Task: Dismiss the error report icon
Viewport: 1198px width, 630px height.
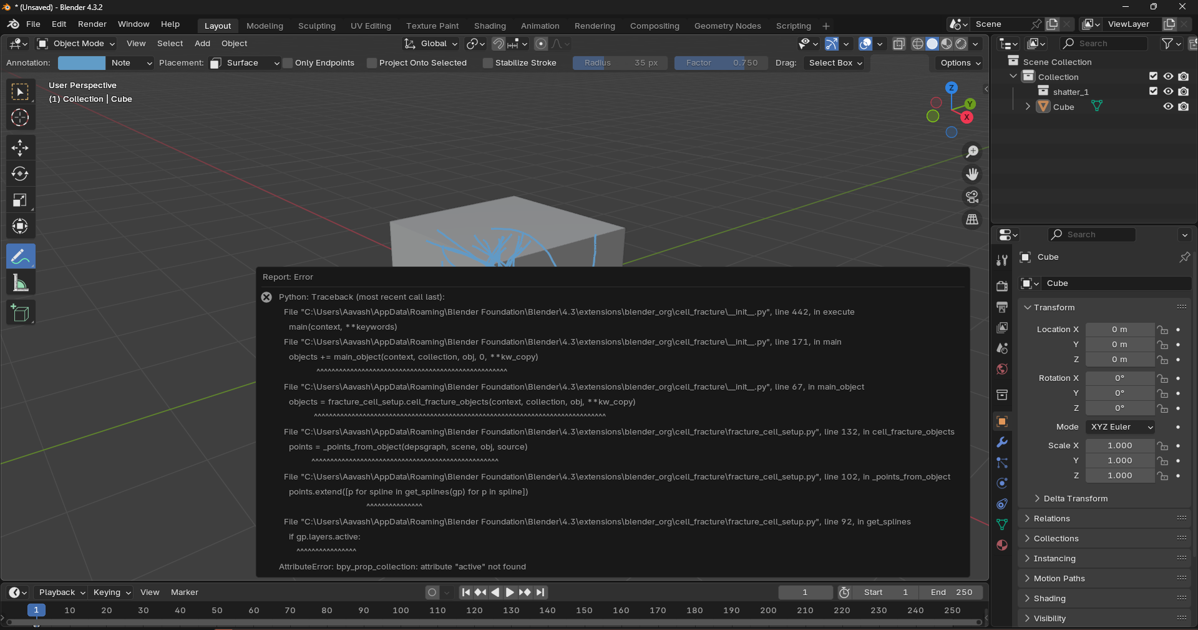Action: (266, 297)
